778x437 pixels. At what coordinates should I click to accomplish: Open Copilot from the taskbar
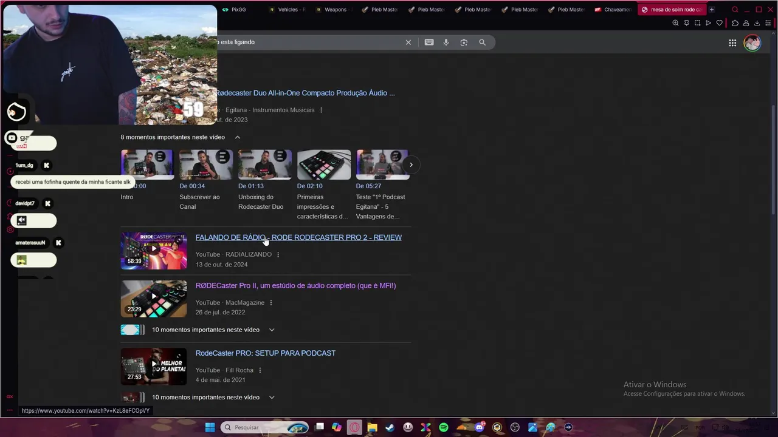(x=337, y=427)
